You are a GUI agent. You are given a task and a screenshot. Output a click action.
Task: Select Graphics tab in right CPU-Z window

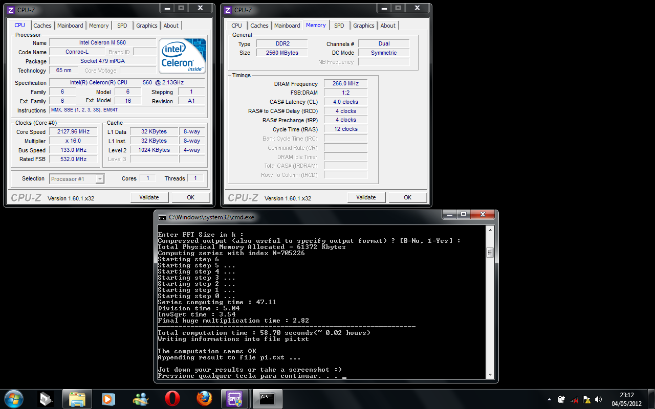point(364,26)
